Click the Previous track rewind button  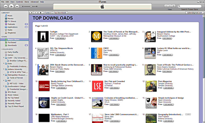click(x=6, y=6)
